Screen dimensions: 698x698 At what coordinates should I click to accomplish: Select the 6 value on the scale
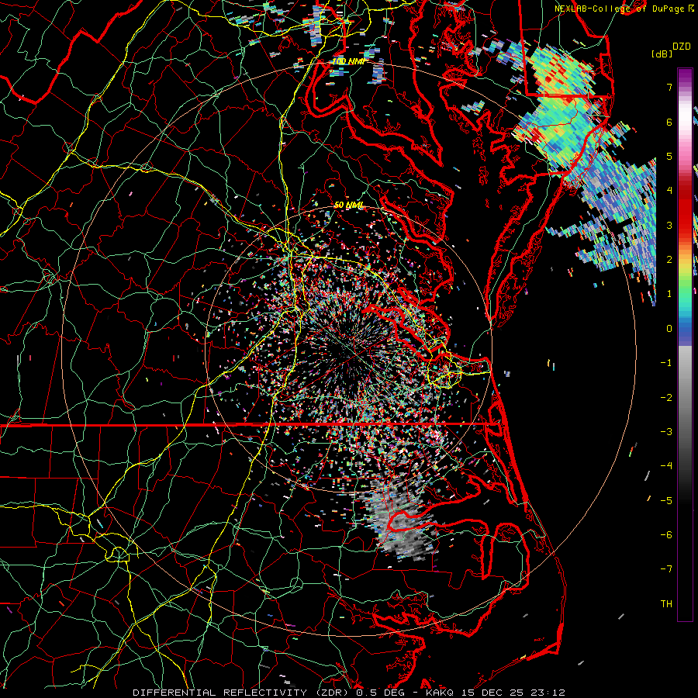(x=669, y=122)
